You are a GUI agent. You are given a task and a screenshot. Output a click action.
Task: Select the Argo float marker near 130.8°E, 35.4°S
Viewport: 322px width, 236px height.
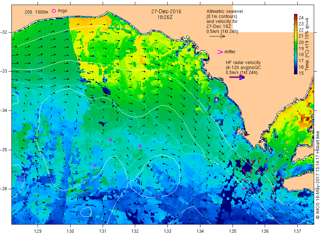pyautogui.click(x=95, y=166)
